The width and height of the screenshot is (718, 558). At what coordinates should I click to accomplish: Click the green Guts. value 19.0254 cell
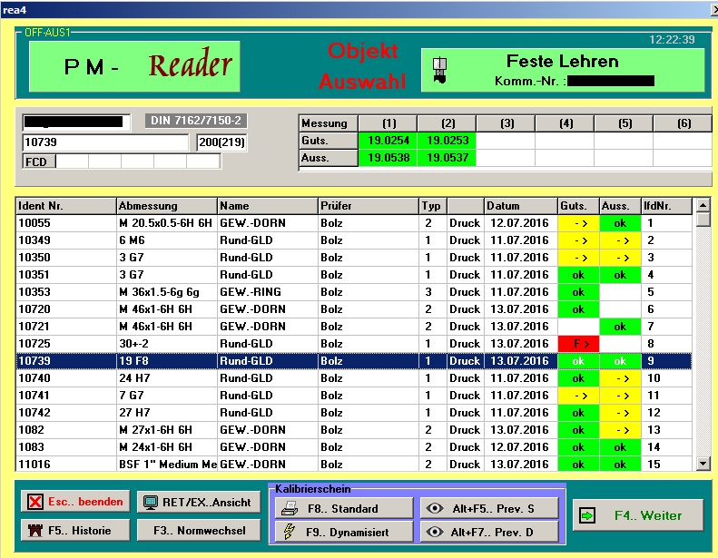click(x=388, y=142)
